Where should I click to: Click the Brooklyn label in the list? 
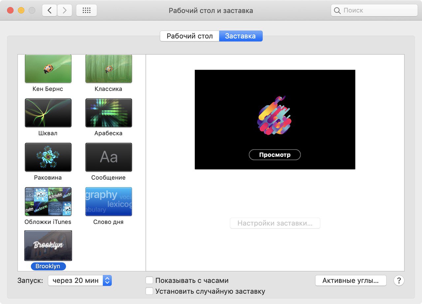(48, 266)
